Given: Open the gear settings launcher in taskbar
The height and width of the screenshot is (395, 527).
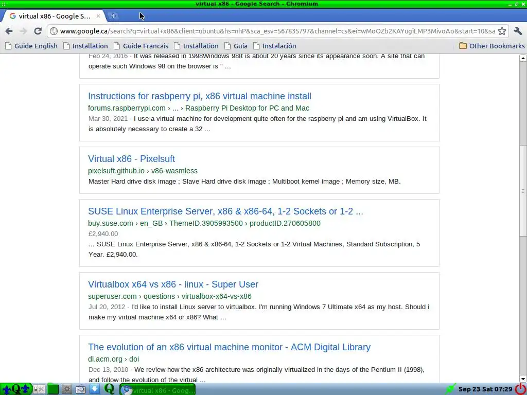Looking at the screenshot, I should coord(66,389).
